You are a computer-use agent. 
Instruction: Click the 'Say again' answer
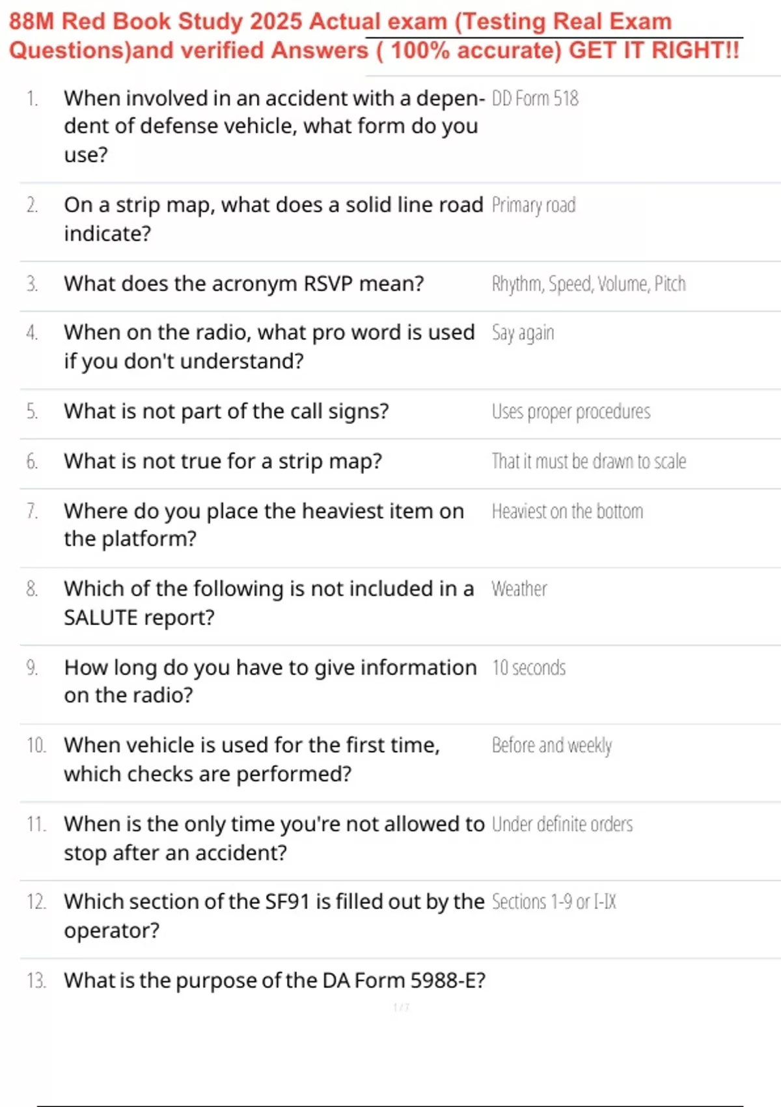point(523,333)
